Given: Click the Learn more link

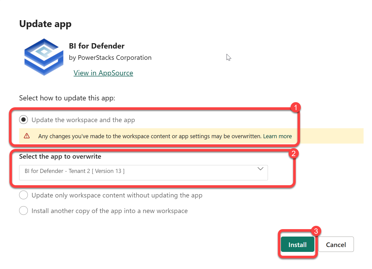Looking at the screenshot, I should (277, 136).
